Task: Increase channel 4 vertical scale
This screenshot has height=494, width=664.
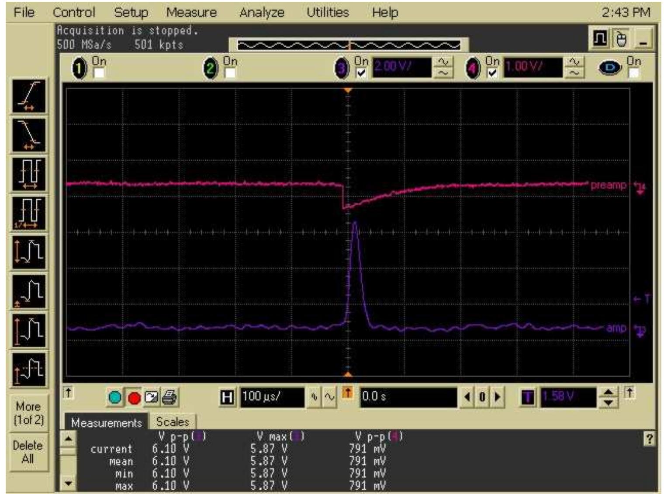Action: click(574, 62)
